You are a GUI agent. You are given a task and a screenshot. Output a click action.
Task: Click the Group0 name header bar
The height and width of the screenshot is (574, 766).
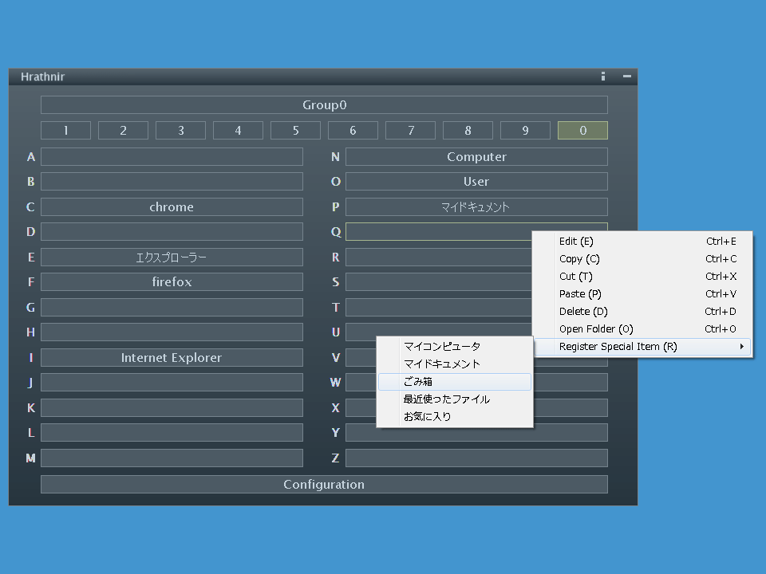[324, 105]
